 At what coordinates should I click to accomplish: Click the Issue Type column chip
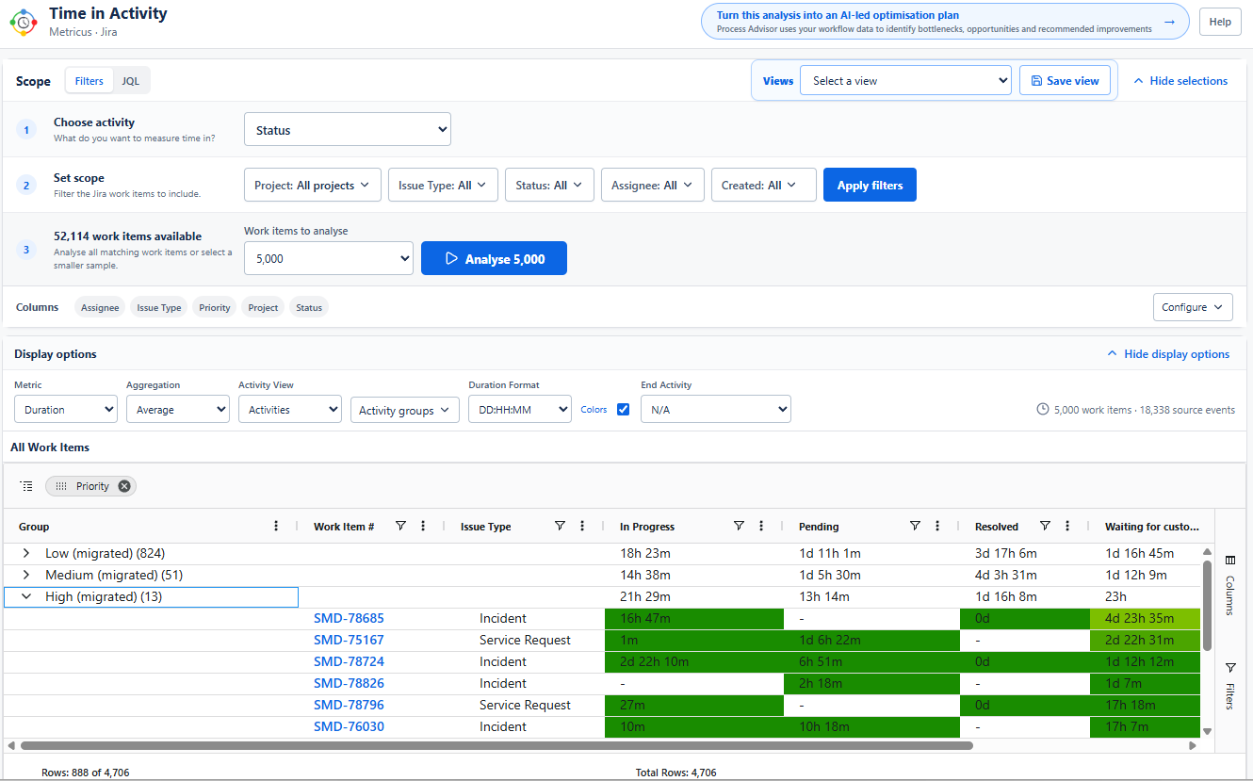point(159,307)
